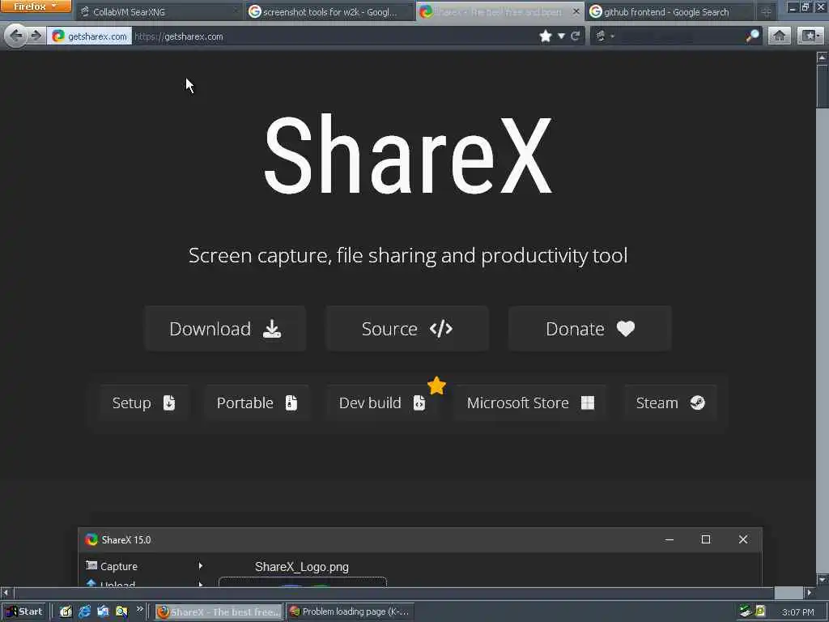Switch to ShareX Firefox taskbar button
The image size is (829, 622).
pos(219,612)
